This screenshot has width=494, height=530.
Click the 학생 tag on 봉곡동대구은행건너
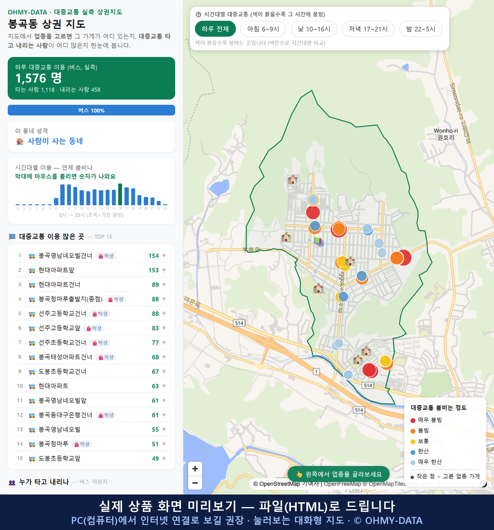coord(106,416)
